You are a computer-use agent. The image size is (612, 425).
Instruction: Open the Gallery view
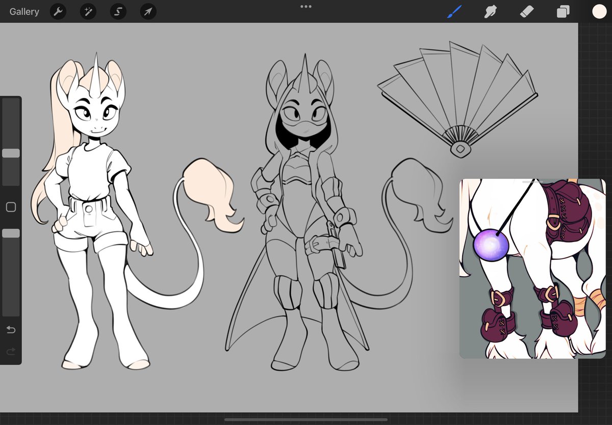click(24, 11)
